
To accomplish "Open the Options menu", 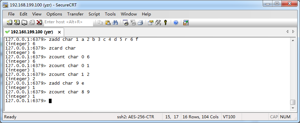I will coord(54,14).
